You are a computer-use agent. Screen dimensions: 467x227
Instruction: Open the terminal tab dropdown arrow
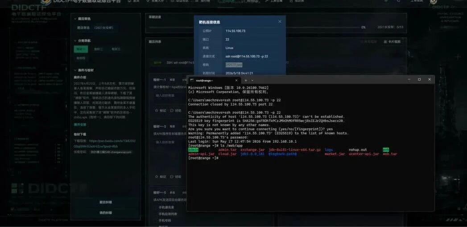click(x=252, y=80)
